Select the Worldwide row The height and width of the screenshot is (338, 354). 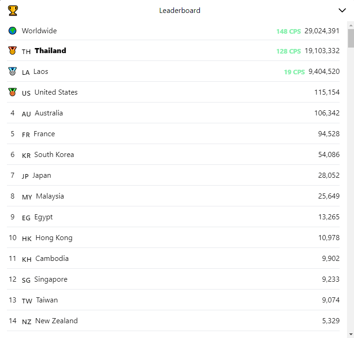173,30
